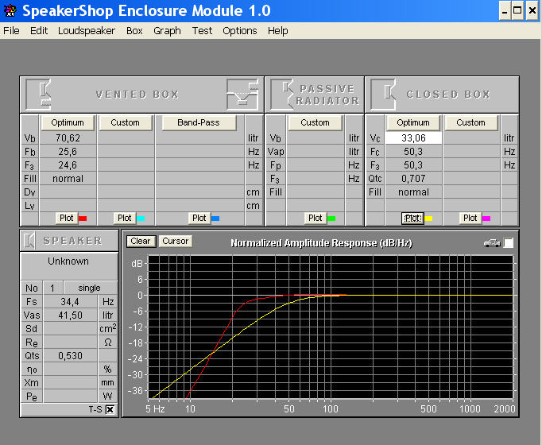Click the car icon above the graph

492,243
